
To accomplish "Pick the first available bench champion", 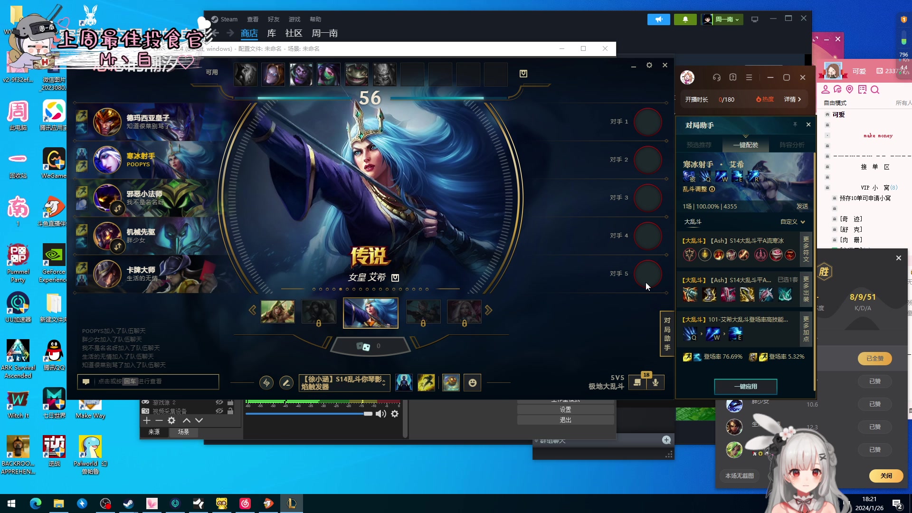I will [x=246, y=75].
